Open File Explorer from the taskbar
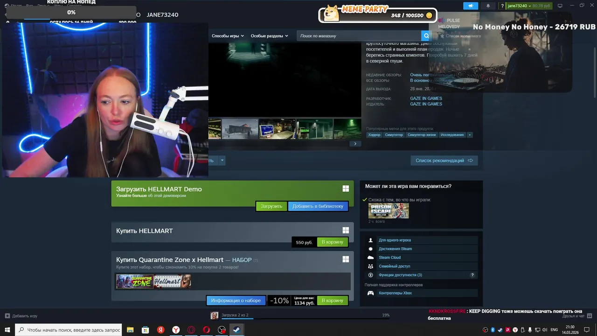Screen dimensions: 597x336 [130, 330]
